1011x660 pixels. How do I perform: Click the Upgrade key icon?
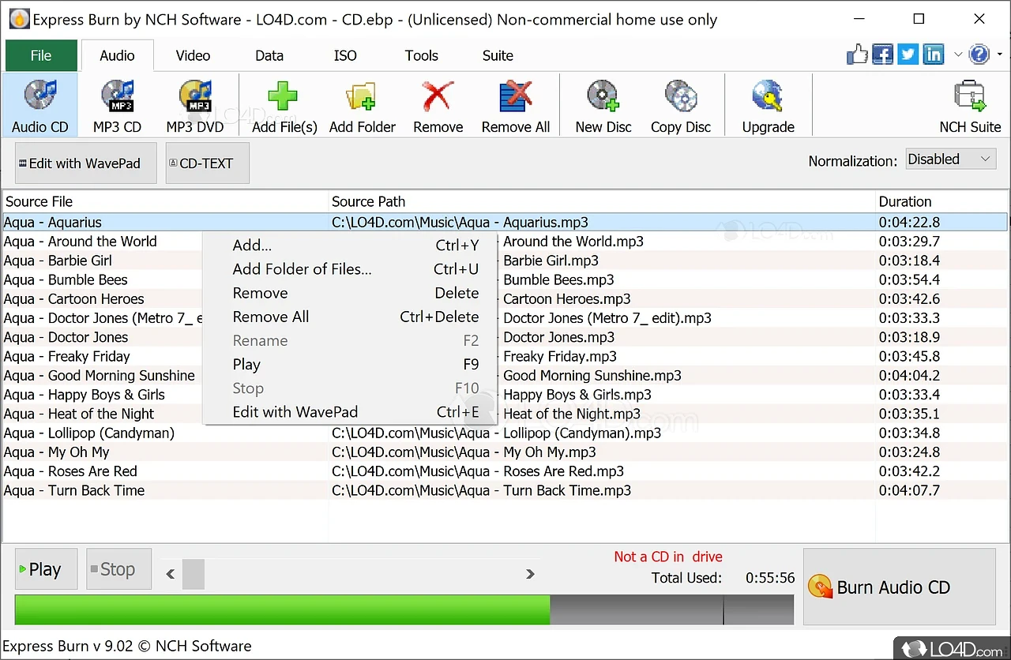coord(768,97)
